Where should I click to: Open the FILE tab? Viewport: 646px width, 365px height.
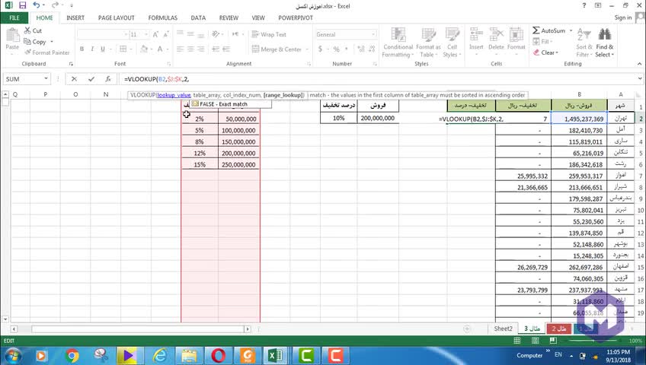point(14,17)
